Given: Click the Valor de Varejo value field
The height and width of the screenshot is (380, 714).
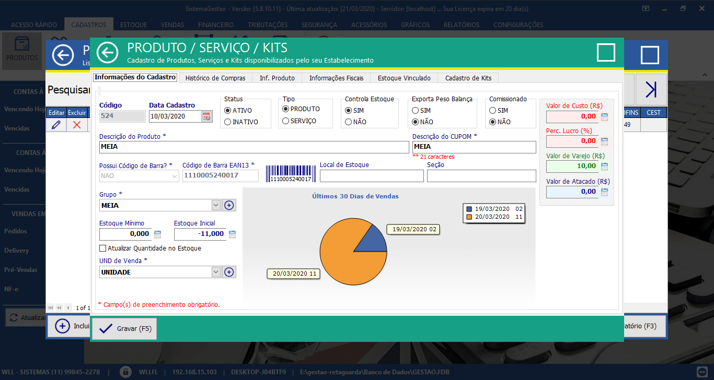Looking at the screenshot, I should (x=572, y=167).
